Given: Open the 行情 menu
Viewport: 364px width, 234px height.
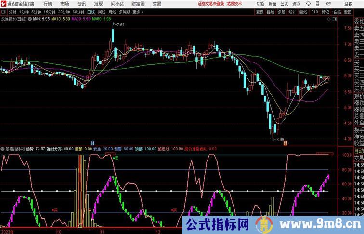Looking at the screenshot, I should (48, 4).
